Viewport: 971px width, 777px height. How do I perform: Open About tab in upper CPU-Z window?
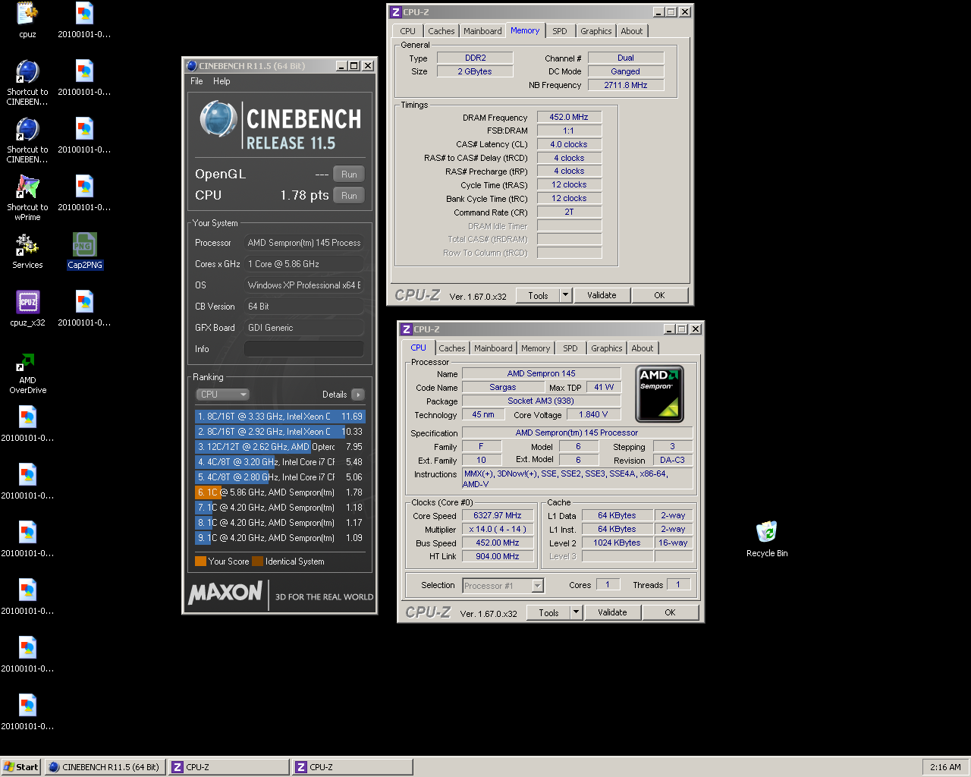click(632, 31)
